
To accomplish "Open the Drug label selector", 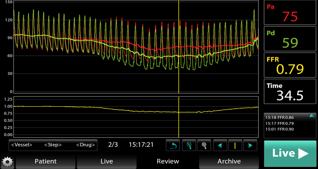I will click(x=86, y=145).
